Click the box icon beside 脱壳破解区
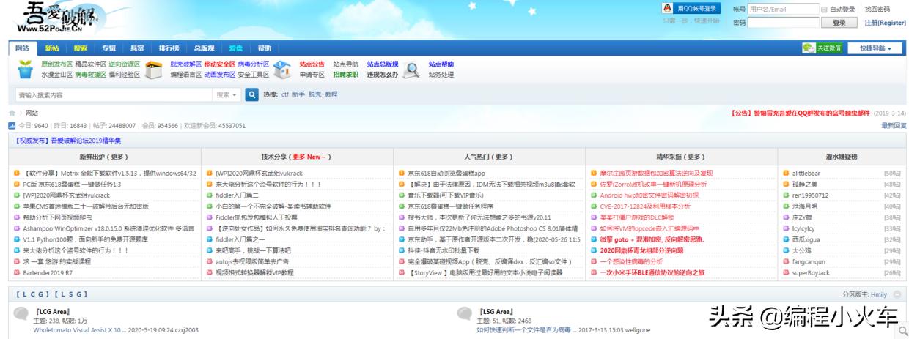The image size is (909, 339). 153,69
